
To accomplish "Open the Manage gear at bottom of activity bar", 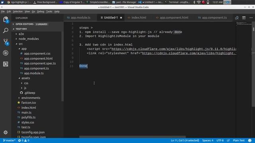I will point(6,132).
